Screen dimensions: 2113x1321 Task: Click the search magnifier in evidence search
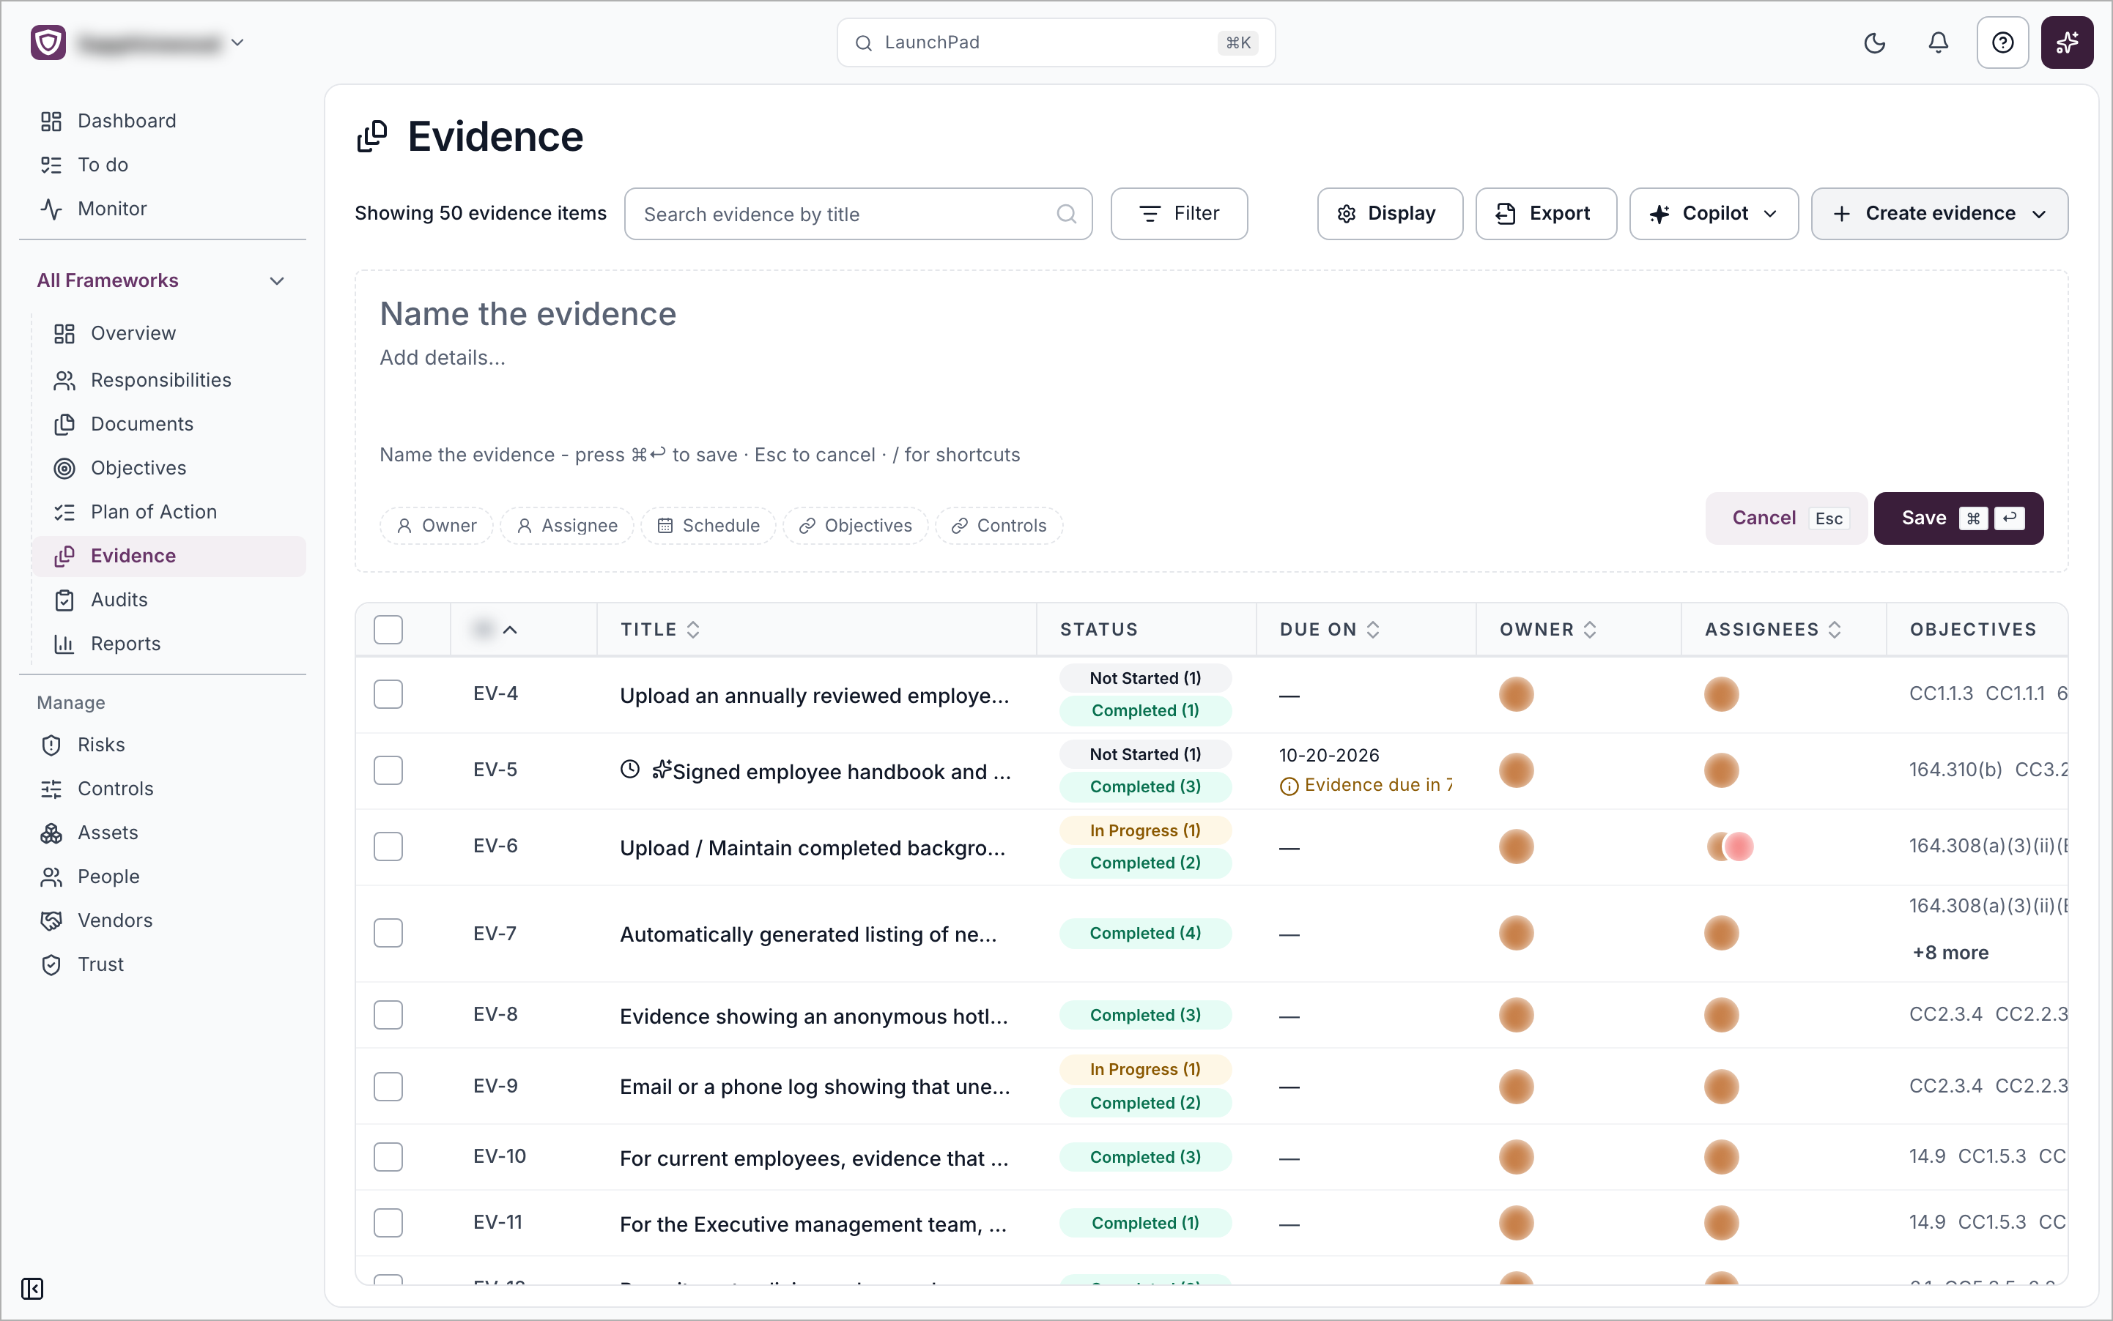1066,214
